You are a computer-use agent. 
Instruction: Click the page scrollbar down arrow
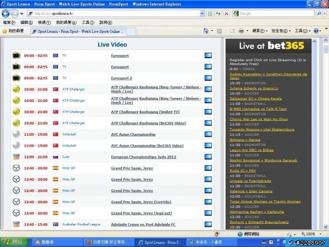[x=325, y=227]
